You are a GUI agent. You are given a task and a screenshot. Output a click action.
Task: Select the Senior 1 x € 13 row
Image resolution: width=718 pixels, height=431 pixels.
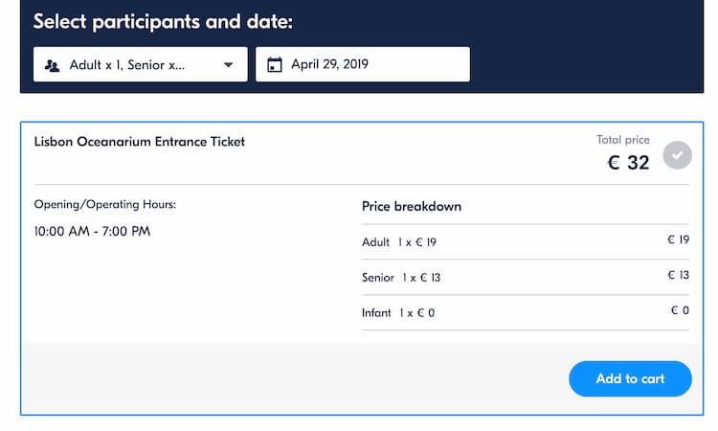tap(526, 277)
